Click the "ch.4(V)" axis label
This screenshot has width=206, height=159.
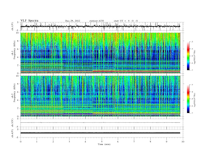tap(12, 134)
